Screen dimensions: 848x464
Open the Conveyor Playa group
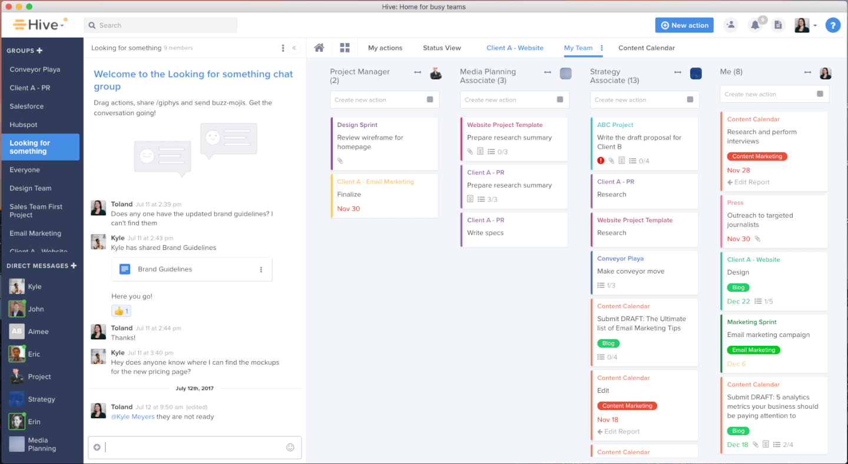pos(35,69)
